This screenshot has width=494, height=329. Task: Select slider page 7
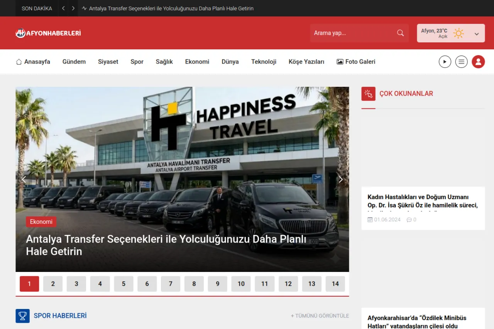171,284
